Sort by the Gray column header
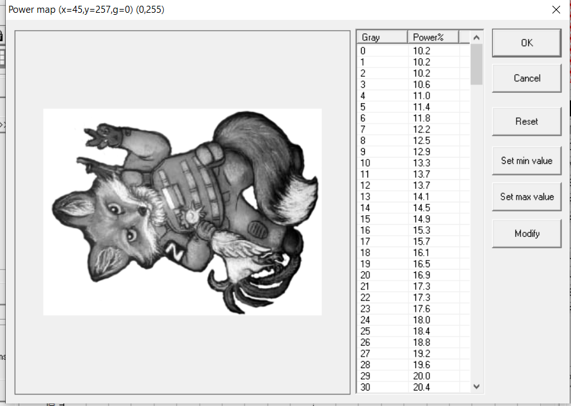The image size is (571, 406). click(x=382, y=37)
